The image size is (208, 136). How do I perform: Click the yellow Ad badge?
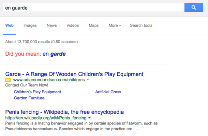coord(8,80)
